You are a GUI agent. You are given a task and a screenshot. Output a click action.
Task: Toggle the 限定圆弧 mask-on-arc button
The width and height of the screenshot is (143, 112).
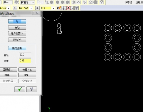17,48
